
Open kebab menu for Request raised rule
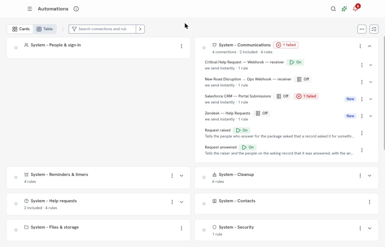pos(362,133)
